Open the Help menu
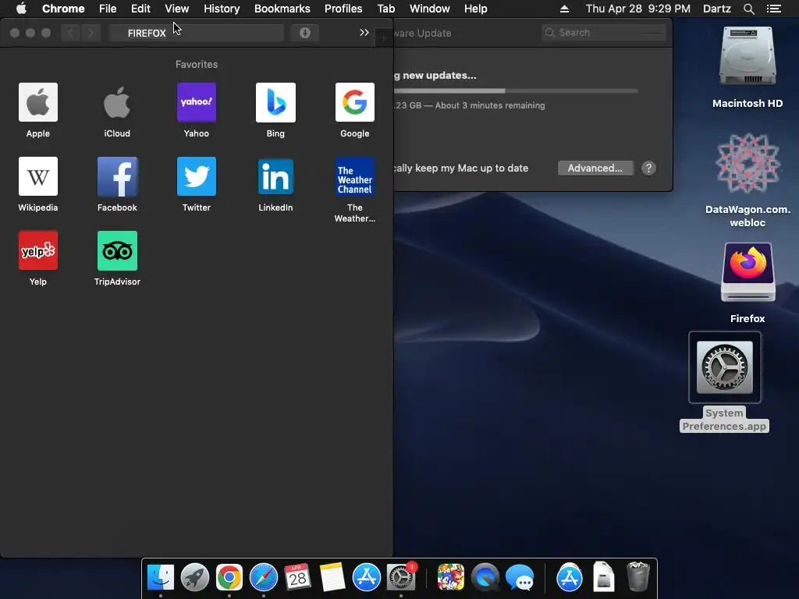Viewport: 799px width, 599px height. pos(475,9)
